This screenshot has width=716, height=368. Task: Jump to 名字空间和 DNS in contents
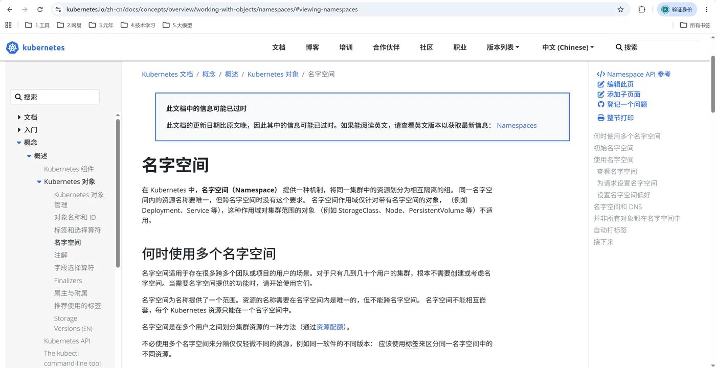click(x=618, y=207)
